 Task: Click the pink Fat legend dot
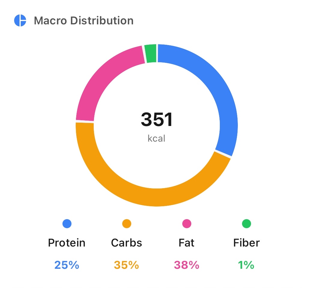[x=186, y=224]
